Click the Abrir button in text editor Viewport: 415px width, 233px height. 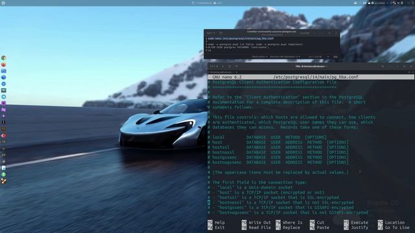coord(211,33)
